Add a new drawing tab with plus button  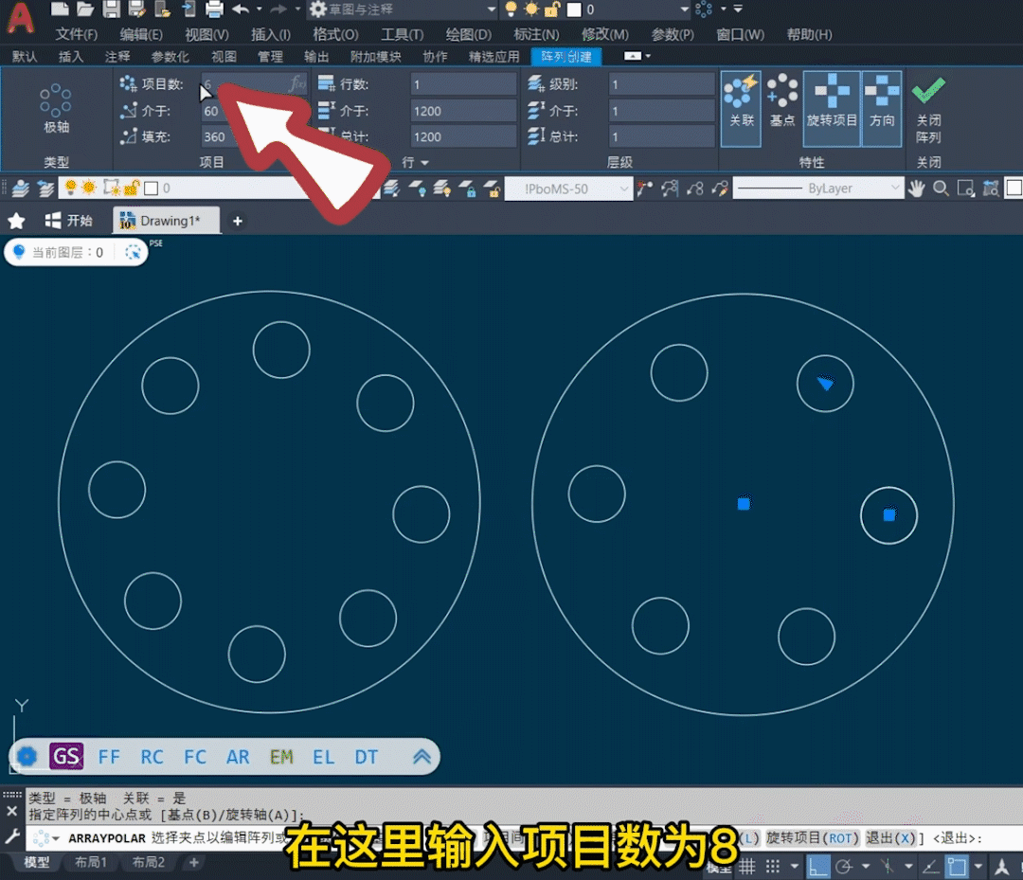coord(238,221)
